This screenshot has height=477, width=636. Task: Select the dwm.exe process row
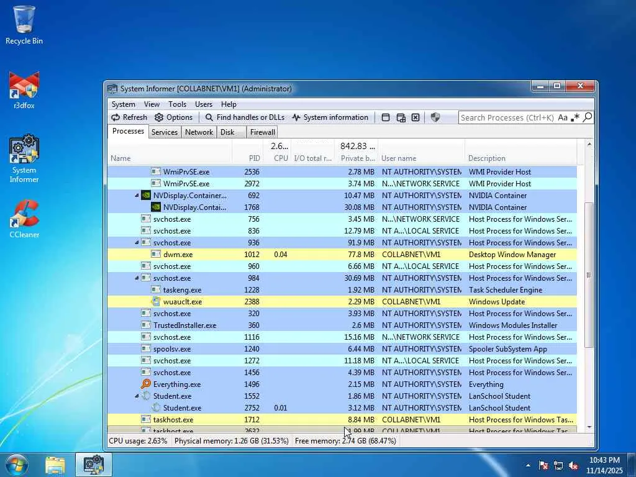coord(342,255)
